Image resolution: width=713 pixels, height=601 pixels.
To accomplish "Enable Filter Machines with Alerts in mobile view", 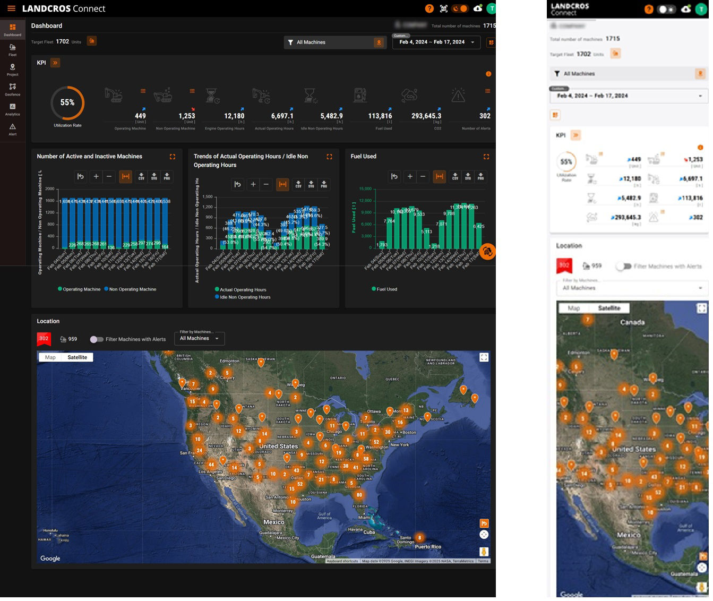I will [623, 267].
